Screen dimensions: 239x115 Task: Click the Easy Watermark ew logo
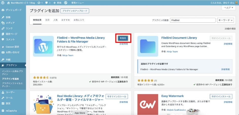[x=148, y=105]
